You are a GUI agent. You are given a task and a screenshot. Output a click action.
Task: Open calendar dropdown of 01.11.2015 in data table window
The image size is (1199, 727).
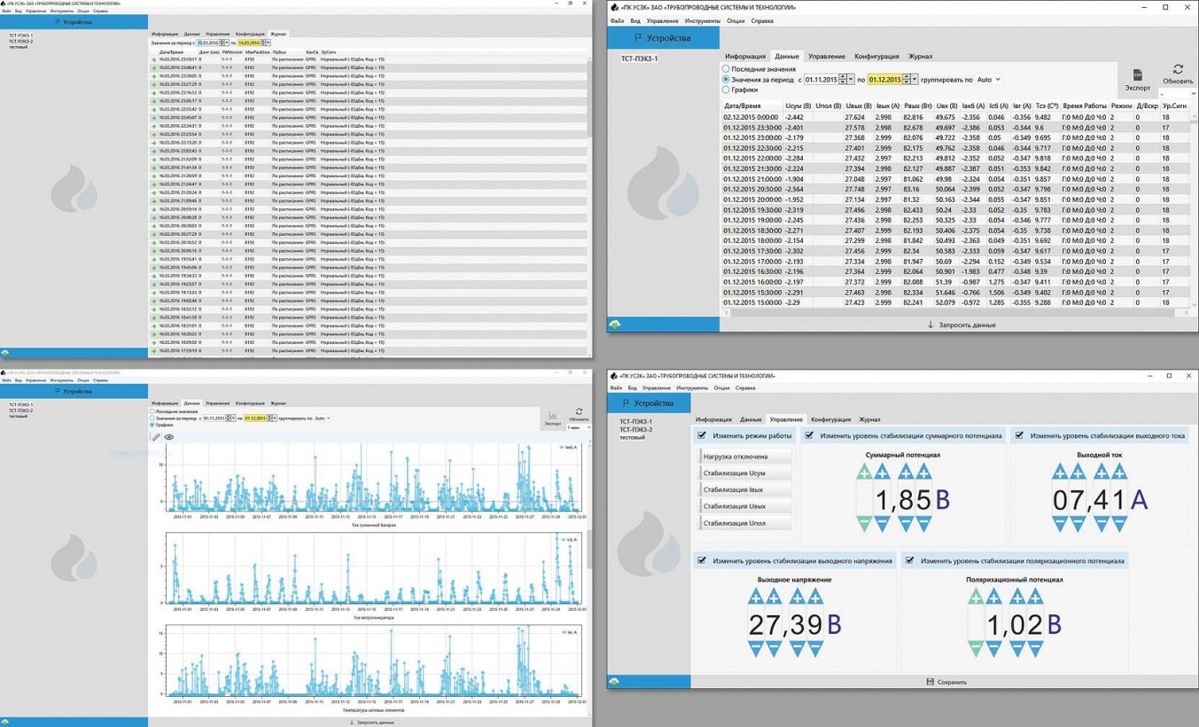click(x=851, y=79)
